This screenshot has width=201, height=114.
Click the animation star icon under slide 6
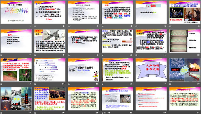tap(170, 26)
